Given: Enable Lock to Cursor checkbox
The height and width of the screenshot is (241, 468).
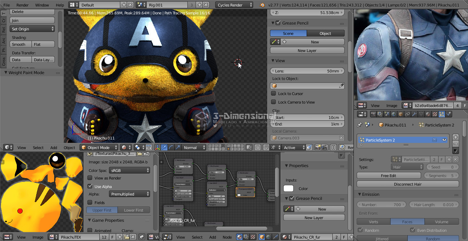Looking at the screenshot, I should pyautogui.click(x=273, y=93).
